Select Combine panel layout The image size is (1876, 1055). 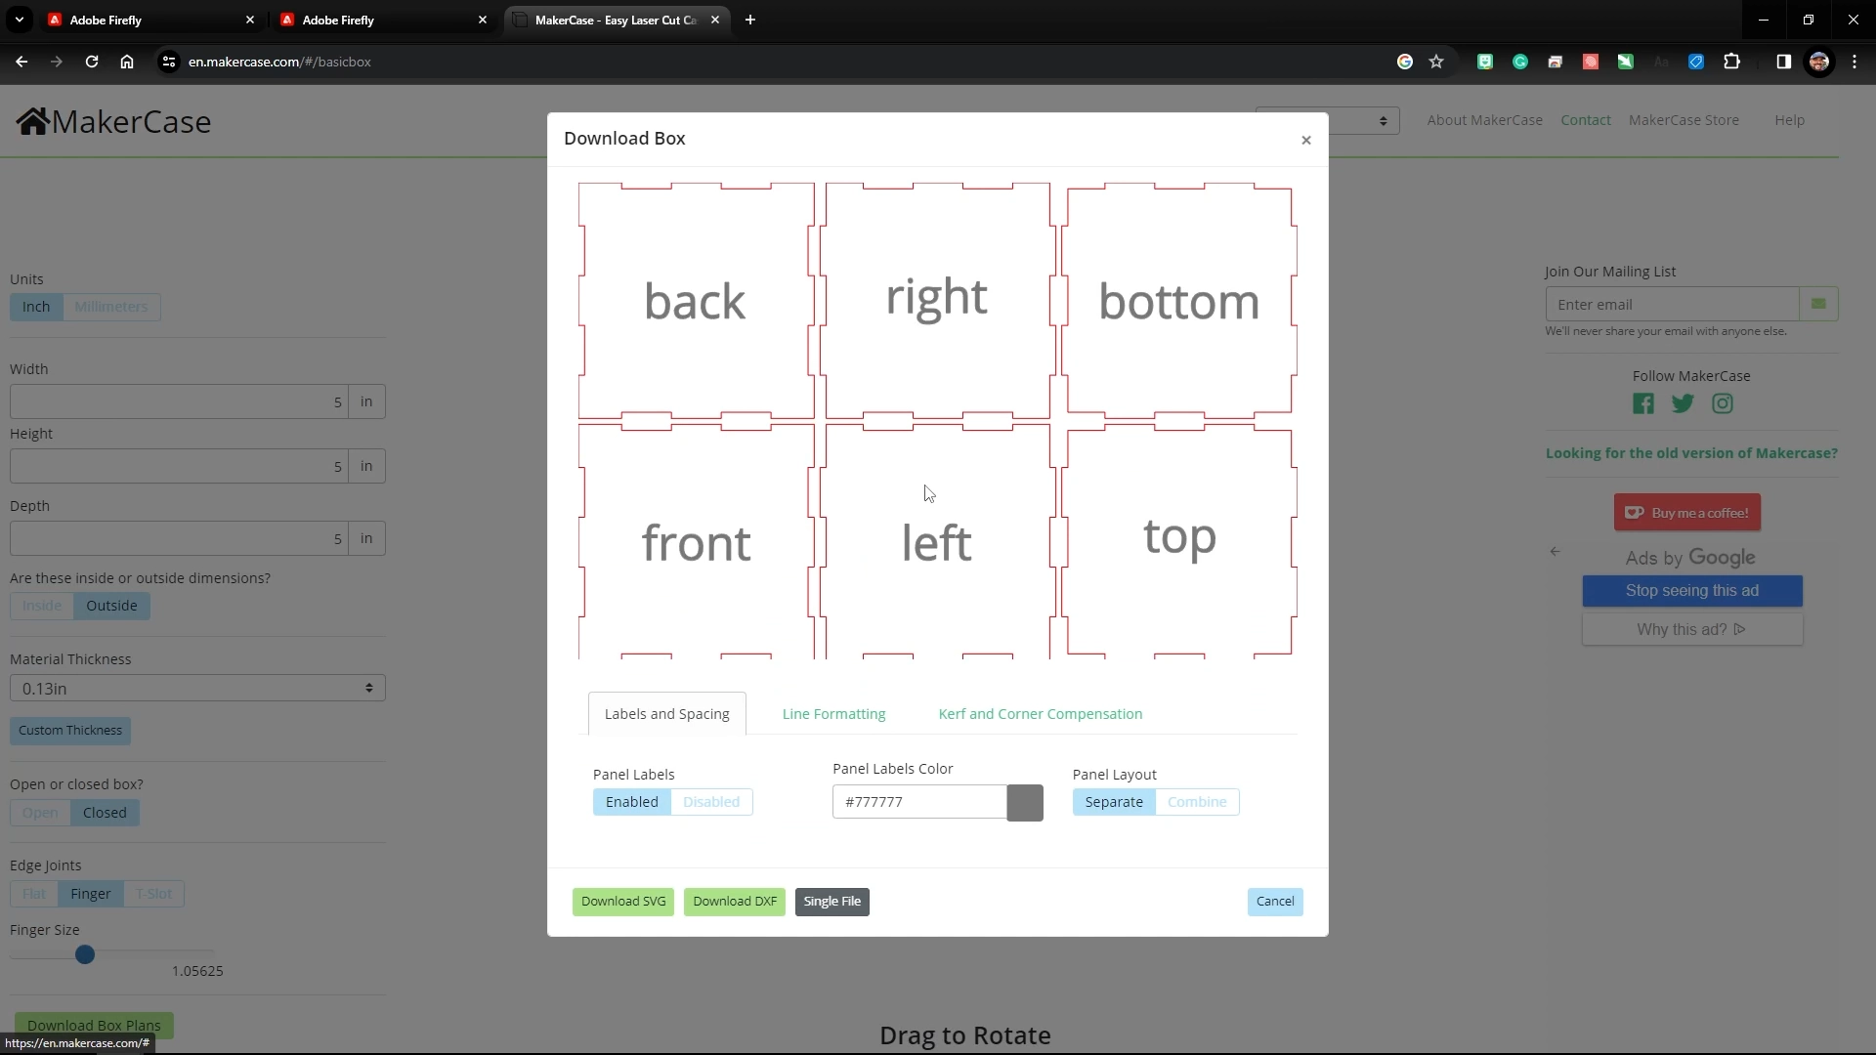1197,802
